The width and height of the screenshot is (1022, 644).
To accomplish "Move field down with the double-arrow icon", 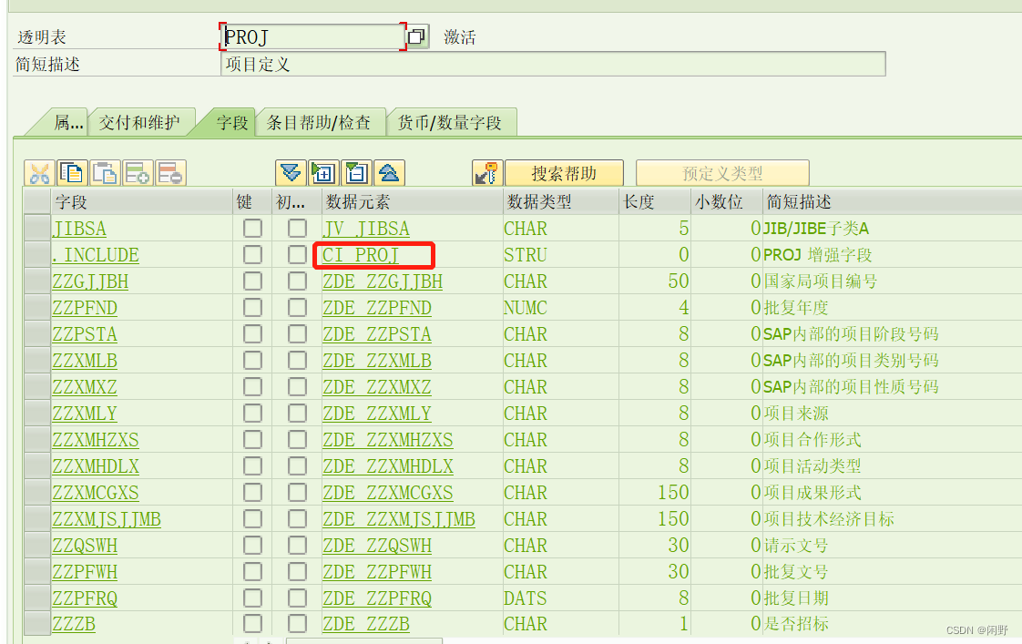I will point(291,172).
